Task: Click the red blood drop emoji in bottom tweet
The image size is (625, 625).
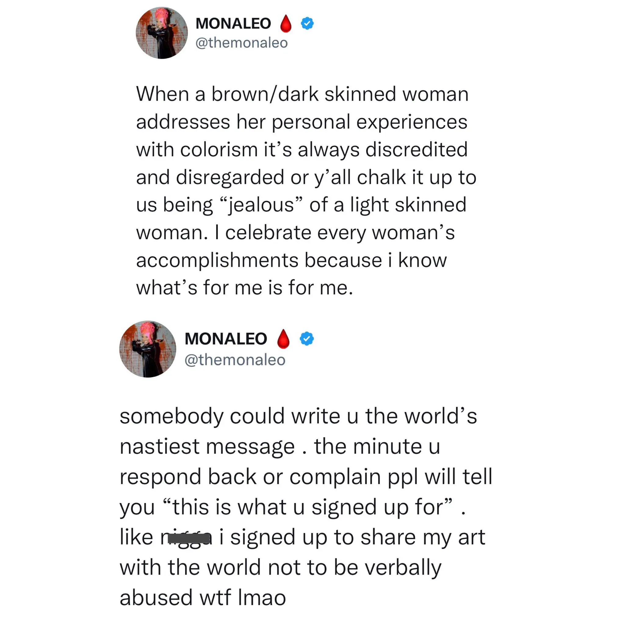Action: coord(284,339)
